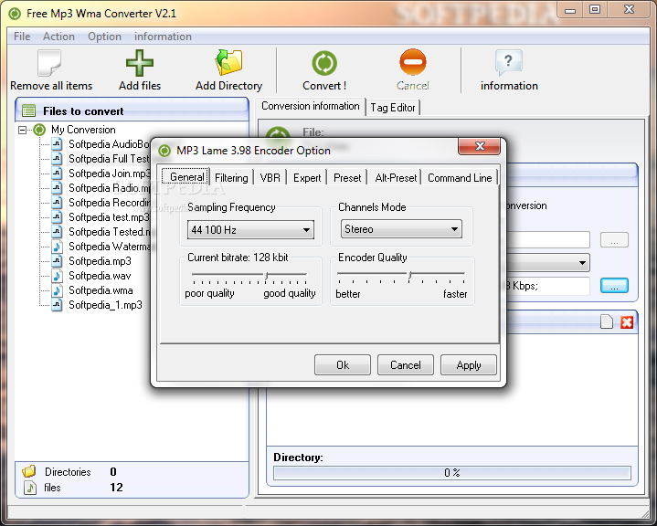Click the file icon beside Softpedia test.mp3

[x=57, y=217]
